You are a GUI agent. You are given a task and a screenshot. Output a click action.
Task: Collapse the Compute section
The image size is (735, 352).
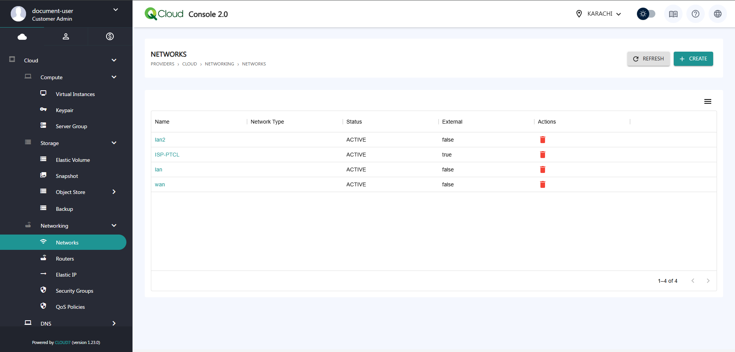pyautogui.click(x=114, y=77)
